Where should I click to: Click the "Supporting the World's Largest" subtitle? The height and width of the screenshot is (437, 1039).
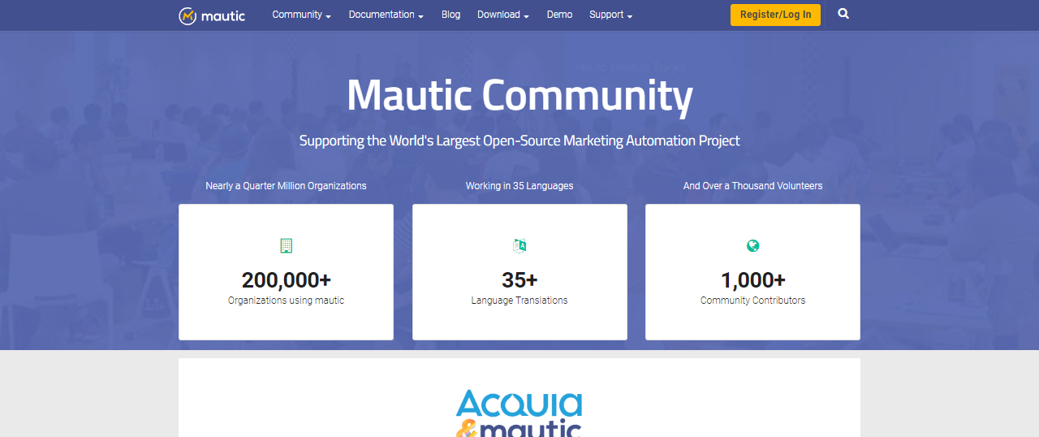tap(519, 141)
